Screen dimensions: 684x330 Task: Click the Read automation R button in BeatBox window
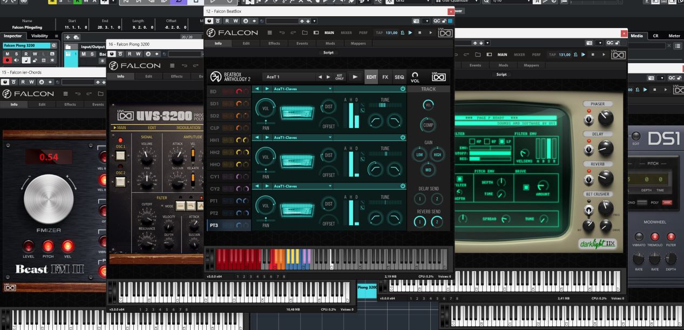click(x=227, y=21)
